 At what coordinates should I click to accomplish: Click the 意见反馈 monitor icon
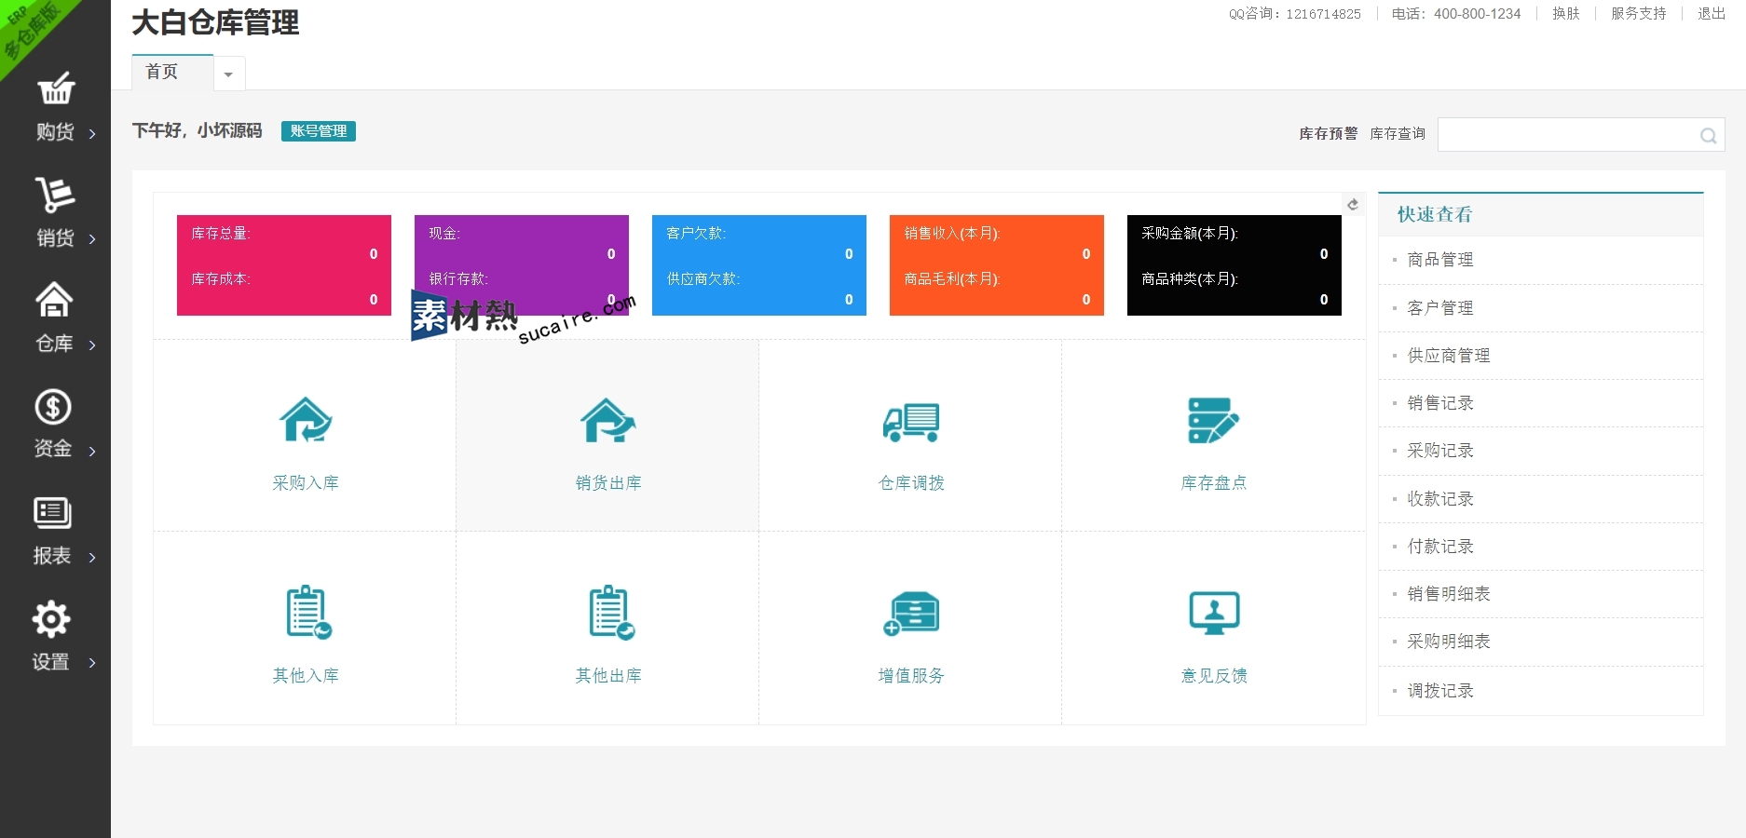[x=1214, y=613]
